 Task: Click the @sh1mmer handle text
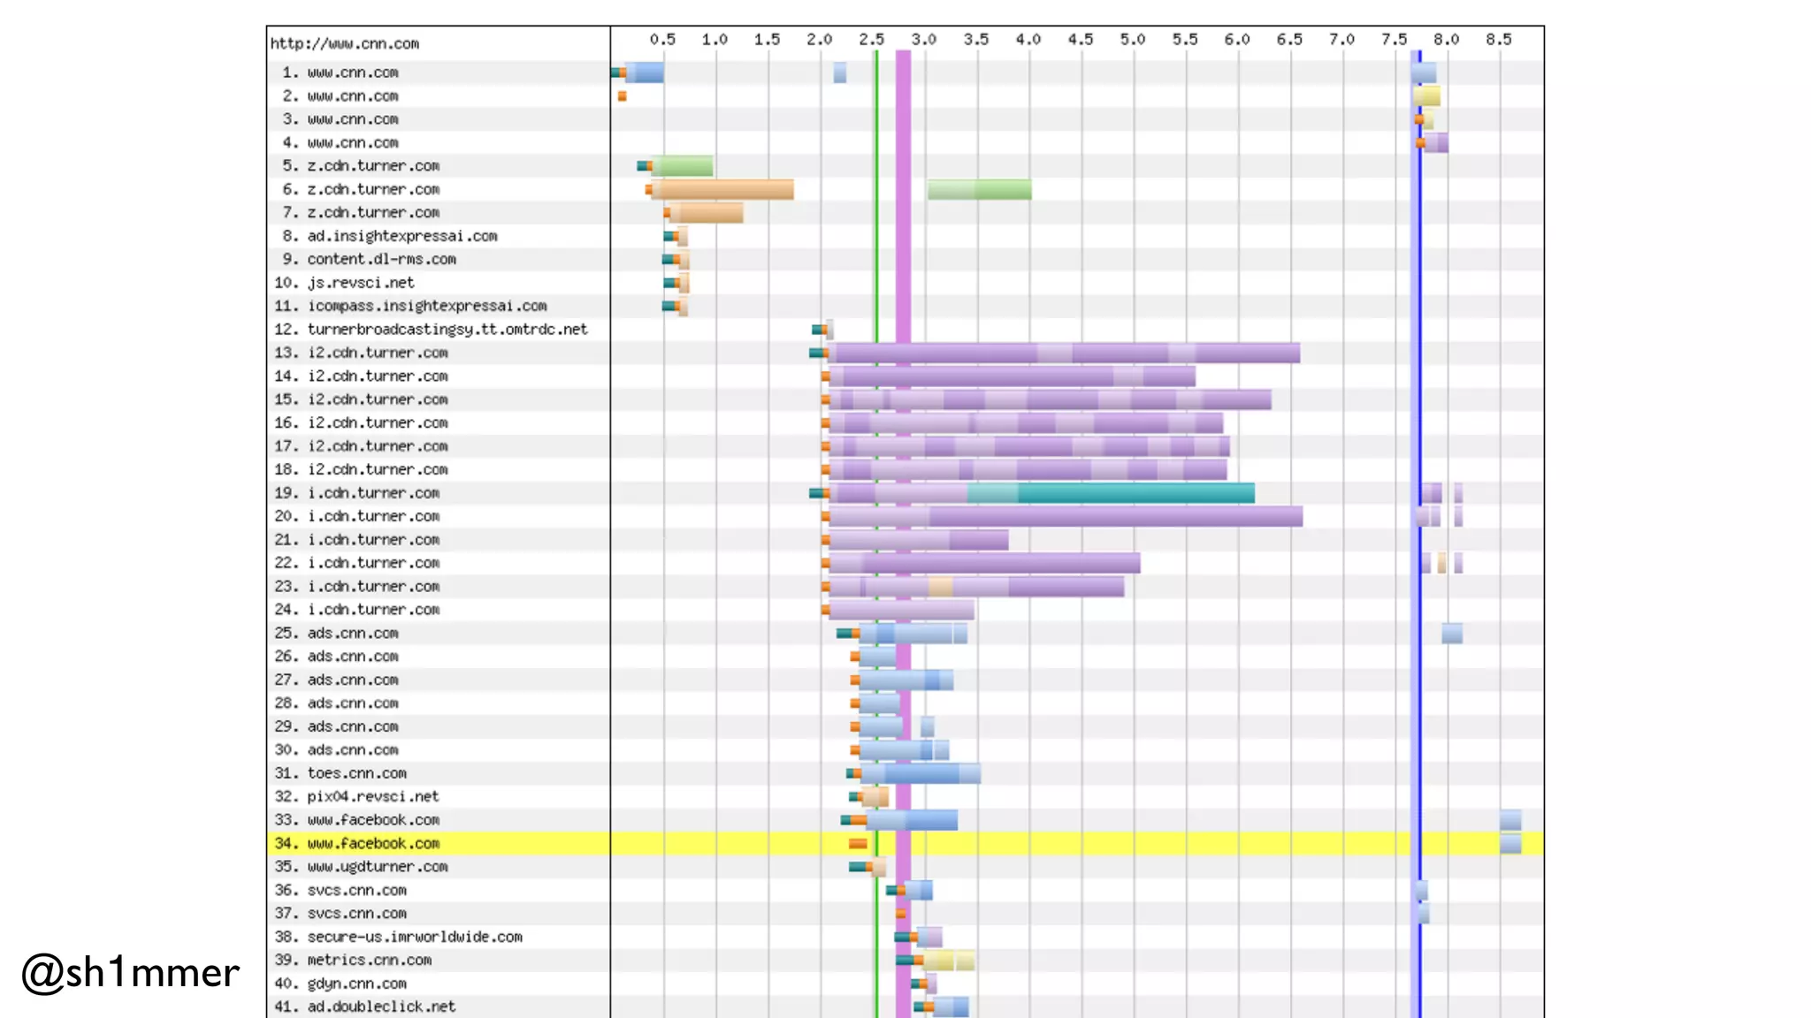click(130, 973)
